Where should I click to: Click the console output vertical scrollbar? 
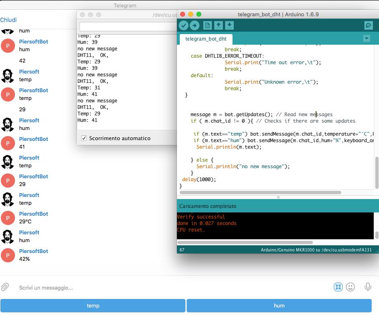377,235
